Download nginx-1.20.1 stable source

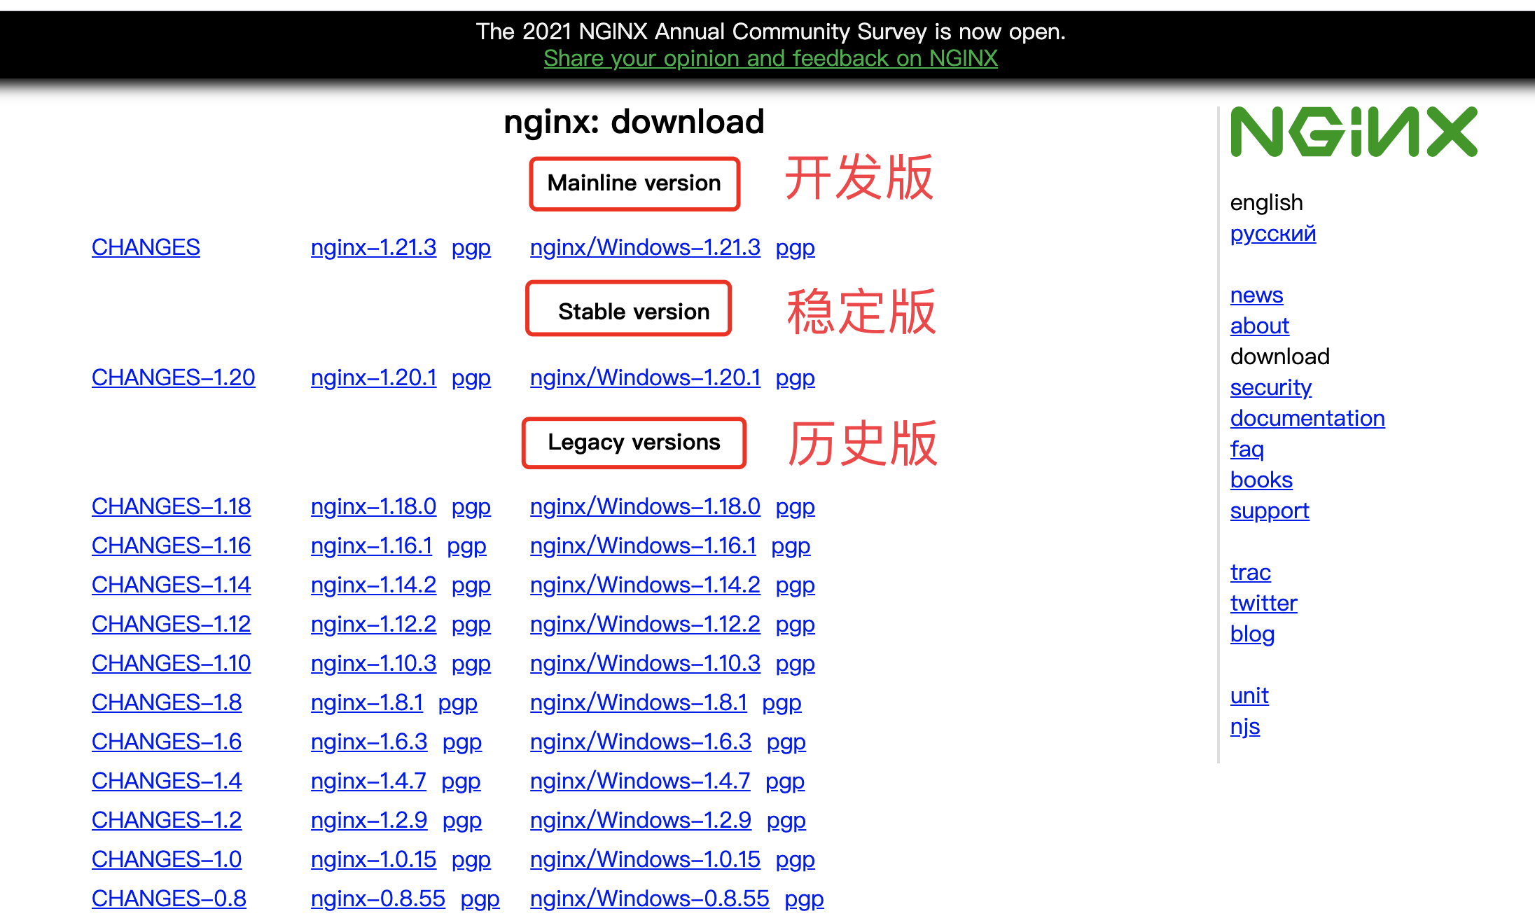pos(373,377)
